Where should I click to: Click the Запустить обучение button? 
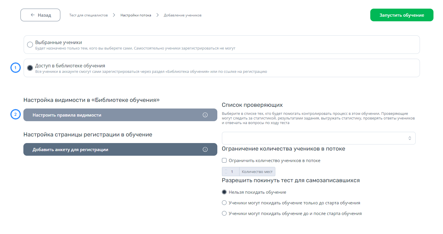(x=402, y=15)
